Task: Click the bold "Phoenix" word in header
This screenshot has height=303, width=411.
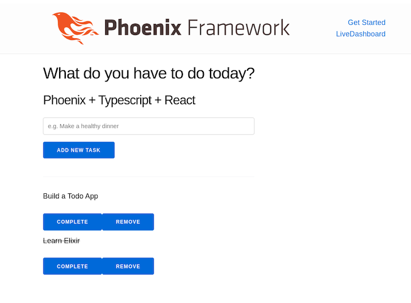Action: click(142, 27)
